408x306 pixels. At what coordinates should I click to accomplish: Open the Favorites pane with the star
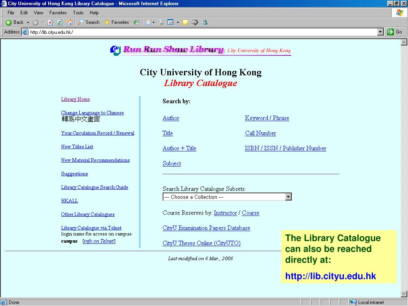pos(116,22)
